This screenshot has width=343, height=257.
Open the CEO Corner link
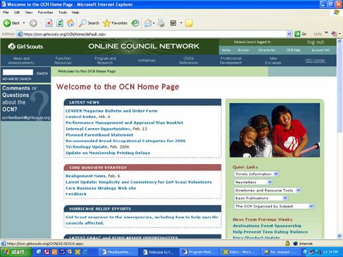(315, 60)
